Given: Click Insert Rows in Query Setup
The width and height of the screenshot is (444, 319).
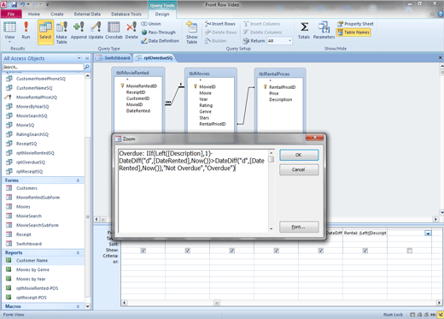Looking at the screenshot, I should coord(220,24).
